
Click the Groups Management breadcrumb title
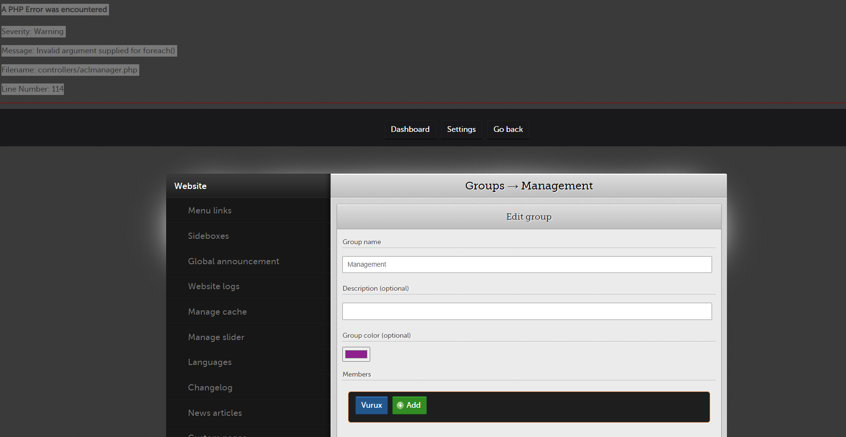pyautogui.click(x=529, y=186)
